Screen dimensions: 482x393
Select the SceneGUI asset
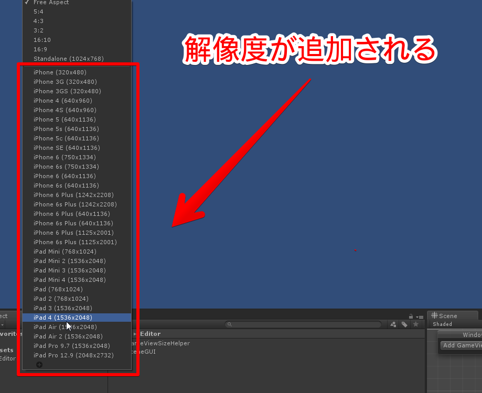pyautogui.click(x=144, y=352)
